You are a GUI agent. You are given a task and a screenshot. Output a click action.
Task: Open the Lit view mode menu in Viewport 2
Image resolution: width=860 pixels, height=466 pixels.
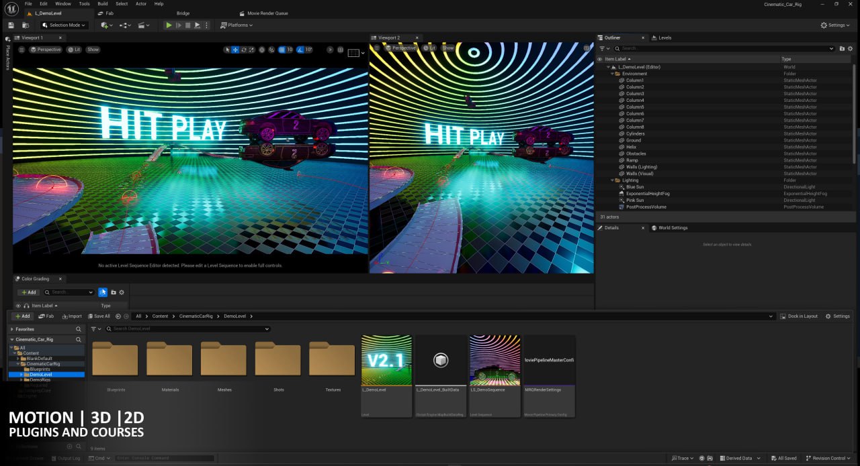pyautogui.click(x=430, y=48)
